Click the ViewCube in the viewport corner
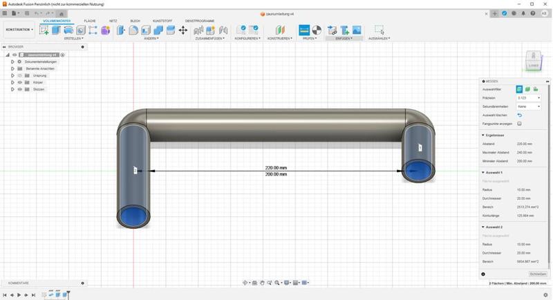The height and width of the screenshot is (300, 553). point(533,60)
